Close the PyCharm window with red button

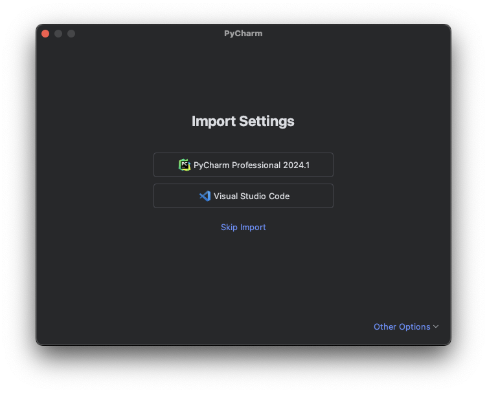coord(45,34)
